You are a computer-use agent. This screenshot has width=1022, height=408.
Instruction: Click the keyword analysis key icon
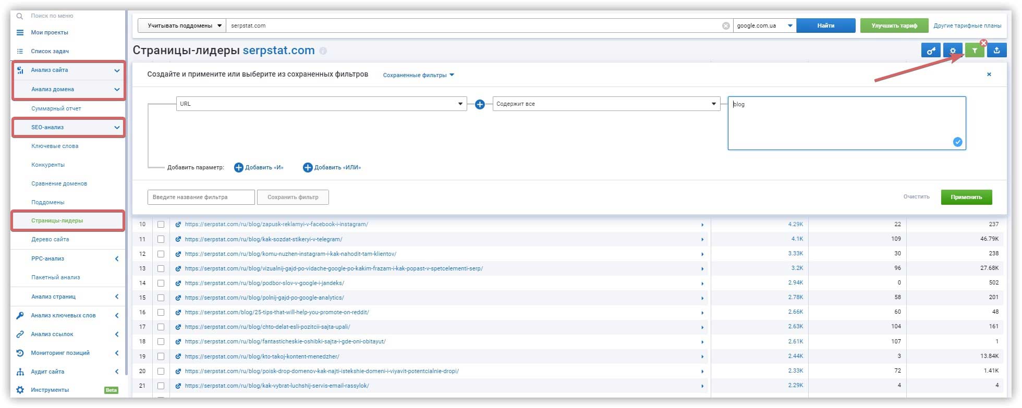point(20,315)
